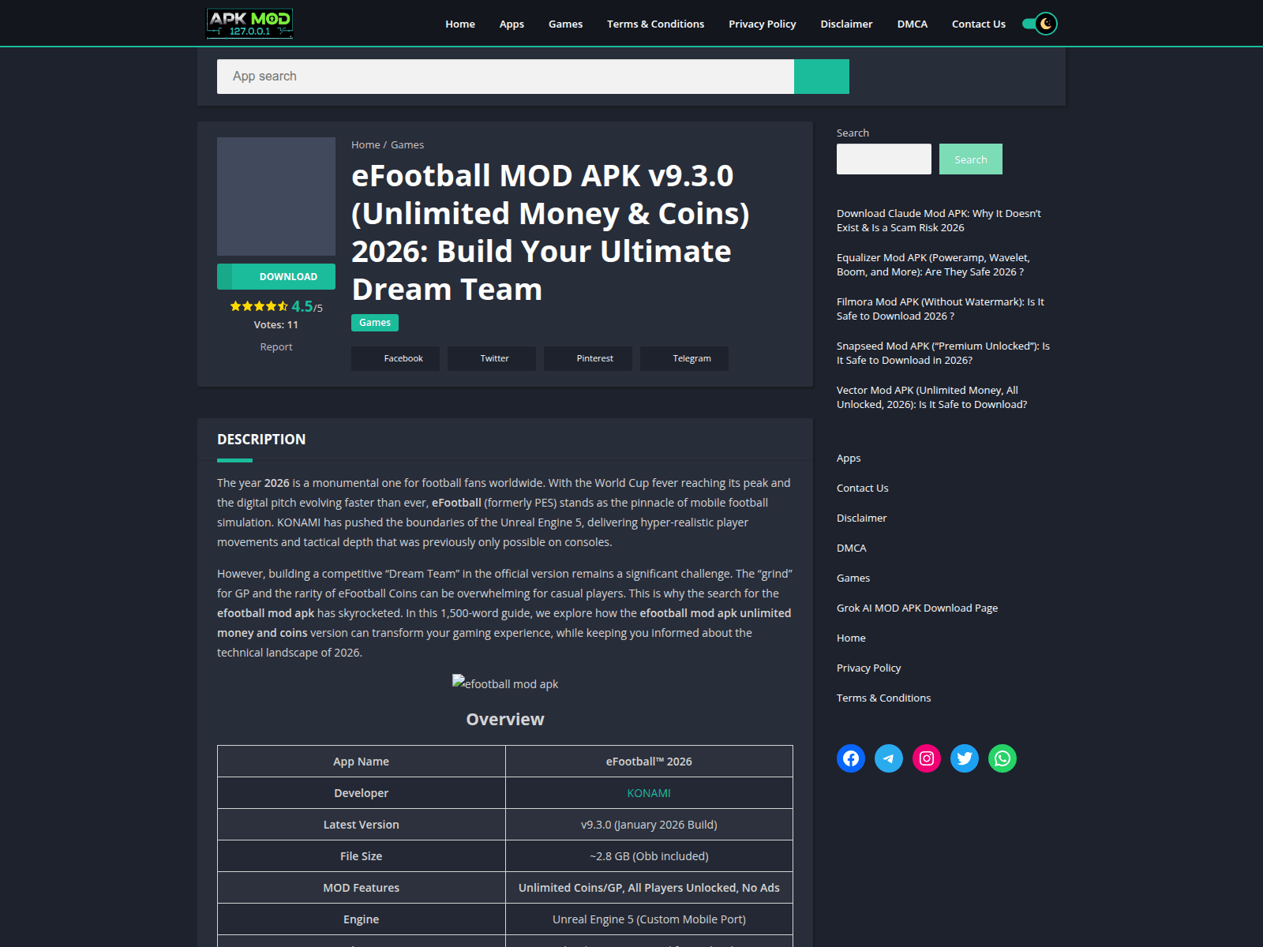Open WhatsApp social icon in sidebar

(1003, 758)
